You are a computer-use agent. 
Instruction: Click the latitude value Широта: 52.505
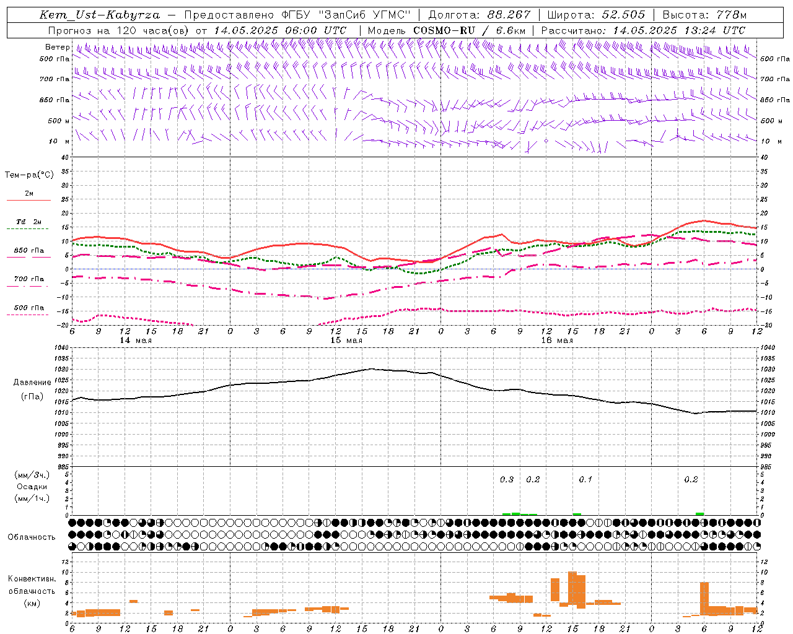[596, 15]
